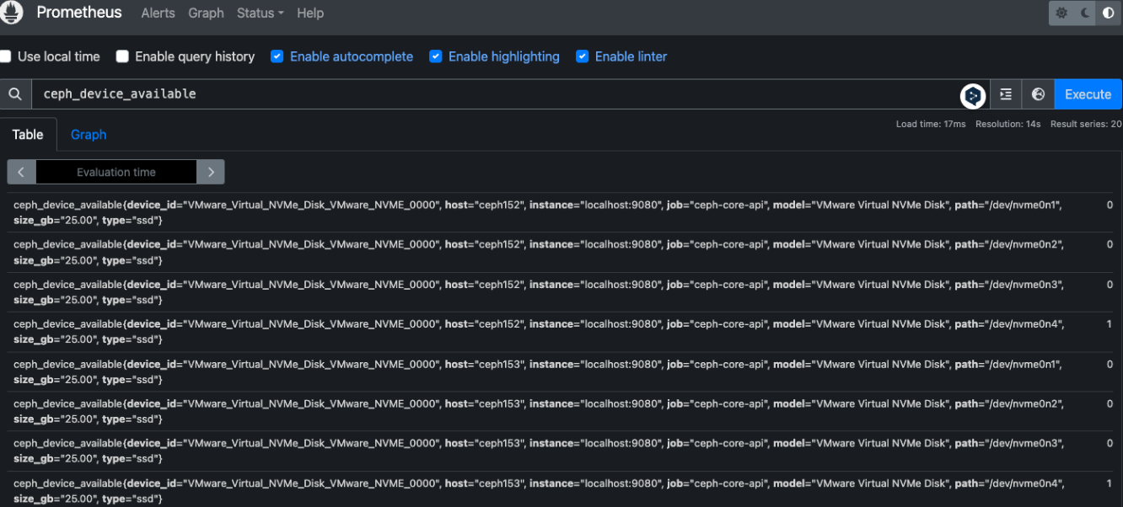
Task: Click the Load time 17ms text
Action: tap(931, 124)
